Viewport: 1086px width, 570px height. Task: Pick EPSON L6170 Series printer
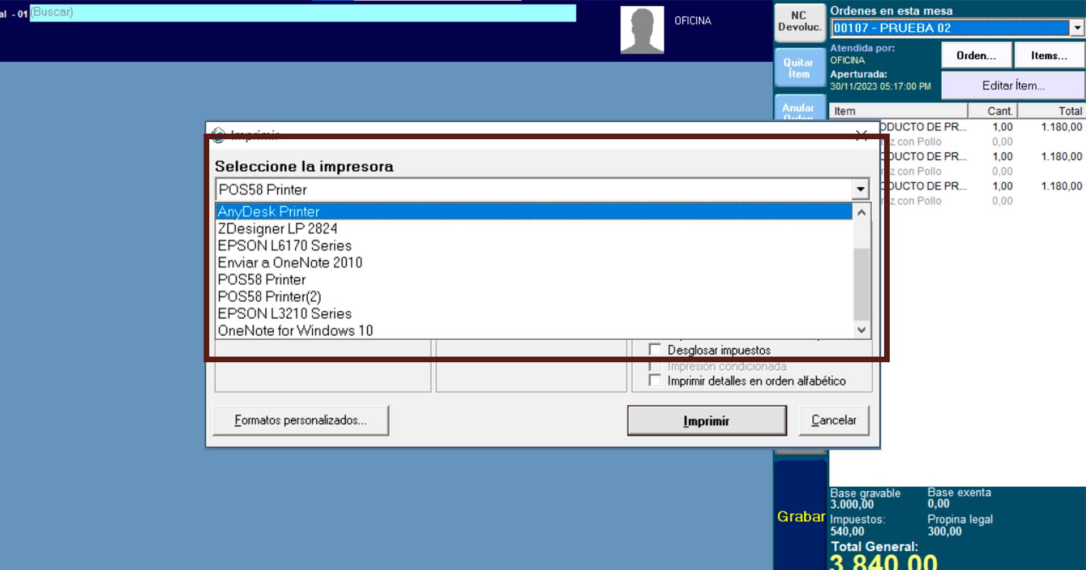click(285, 246)
